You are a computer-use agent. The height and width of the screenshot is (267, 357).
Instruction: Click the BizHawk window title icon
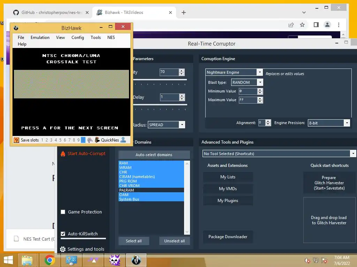pyautogui.click(x=16, y=28)
